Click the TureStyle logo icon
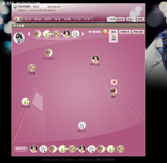Viewport: 167px width, 163px height. (15, 6)
